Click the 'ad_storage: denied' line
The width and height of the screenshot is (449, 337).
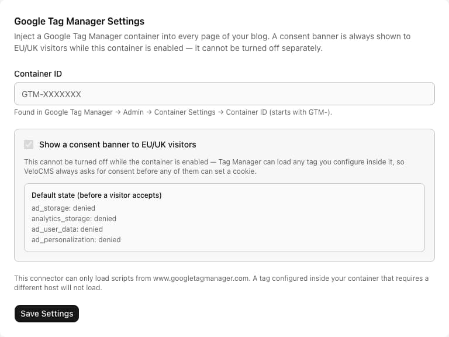point(63,208)
